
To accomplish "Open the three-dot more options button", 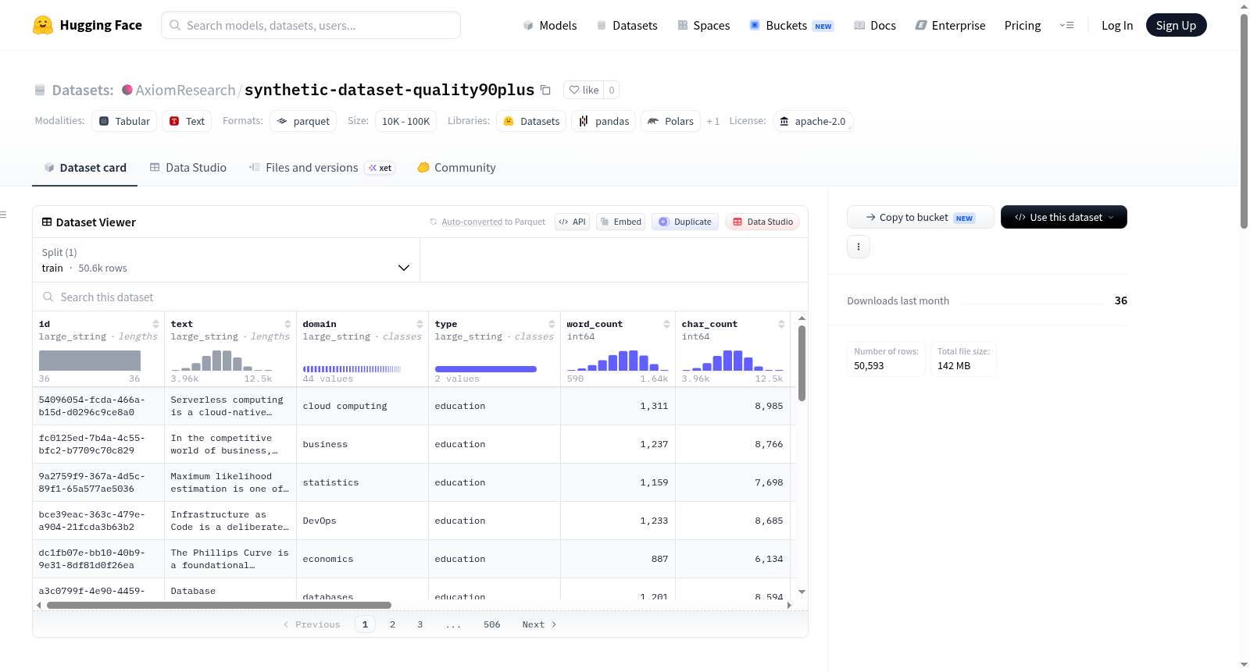I will [859, 247].
